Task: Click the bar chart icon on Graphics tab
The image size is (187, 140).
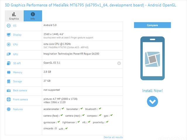Action: [x=14, y=14]
